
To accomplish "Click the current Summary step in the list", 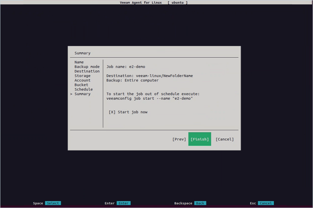I will tap(82, 94).
